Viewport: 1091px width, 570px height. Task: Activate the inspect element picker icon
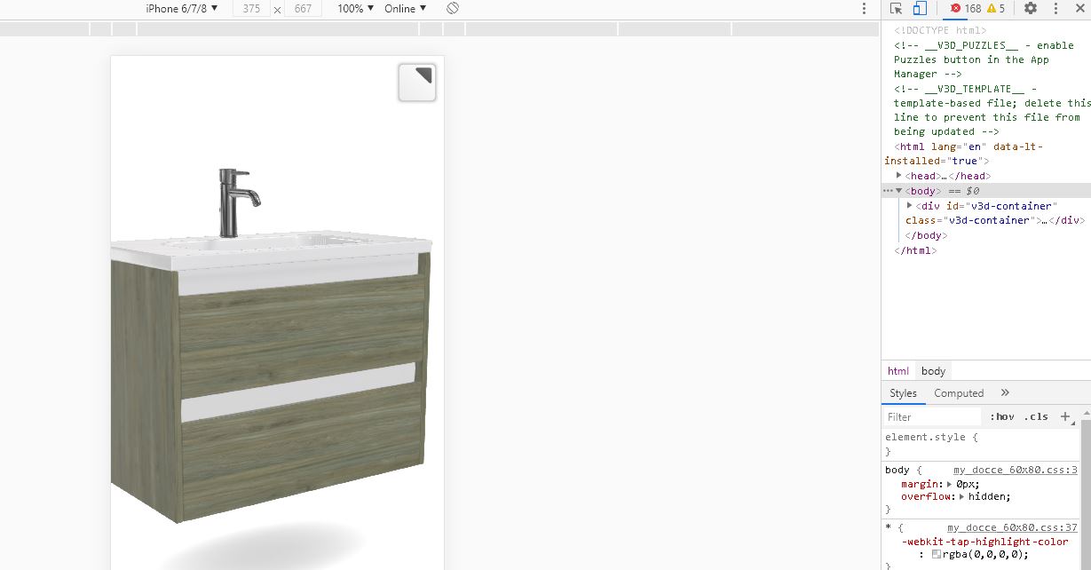pos(896,8)
